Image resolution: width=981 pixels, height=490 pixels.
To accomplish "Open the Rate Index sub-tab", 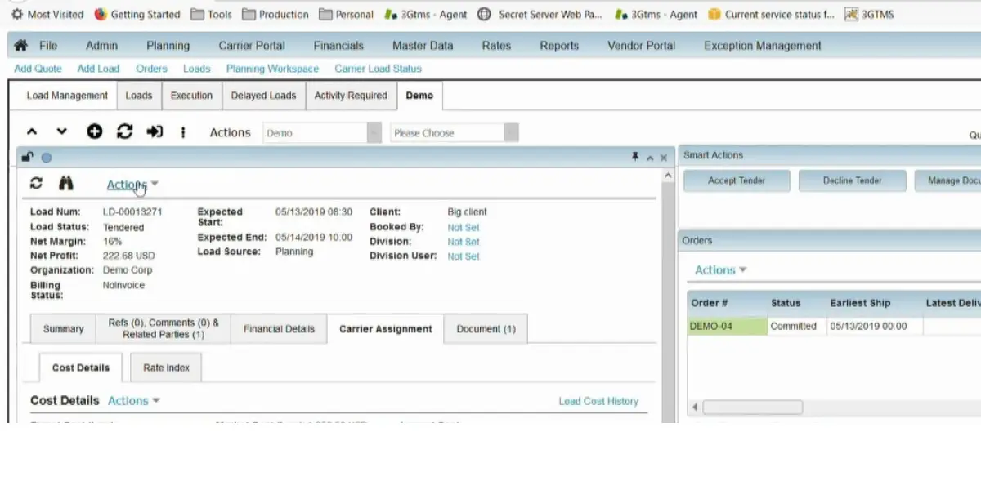I will tap(166, 367).
